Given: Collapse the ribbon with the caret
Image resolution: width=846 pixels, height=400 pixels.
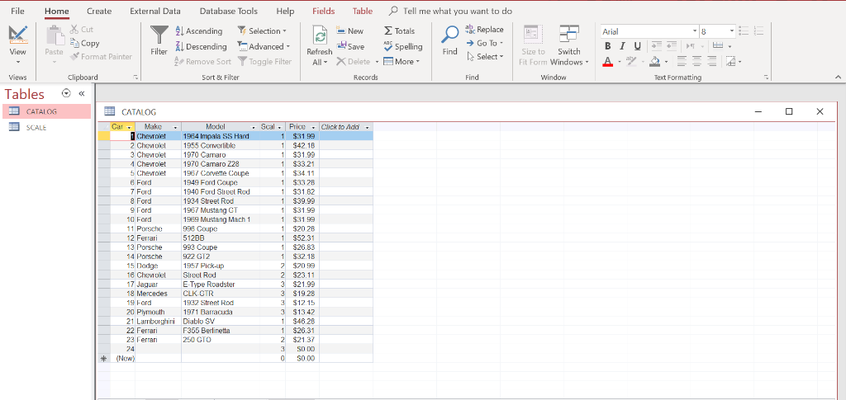Looking at the screenshot, I should point(838,78).
